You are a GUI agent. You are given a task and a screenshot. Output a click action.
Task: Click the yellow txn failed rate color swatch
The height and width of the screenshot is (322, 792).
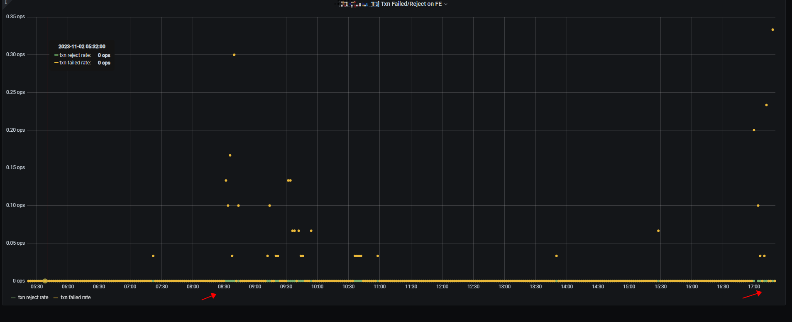56,298
